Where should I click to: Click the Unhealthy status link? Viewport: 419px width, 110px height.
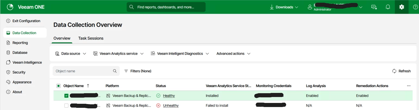pos(171,105)
